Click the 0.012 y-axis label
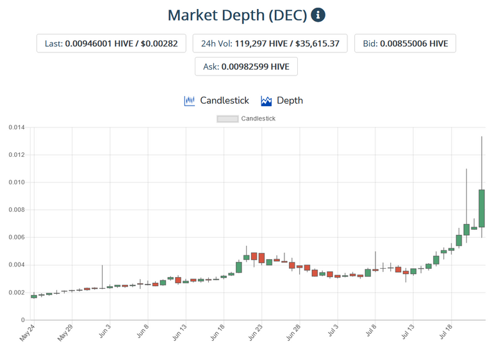 (16, 155)
